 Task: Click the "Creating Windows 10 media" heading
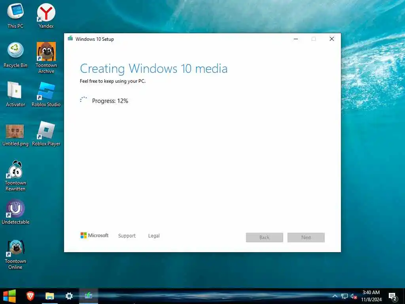[154, 68]
